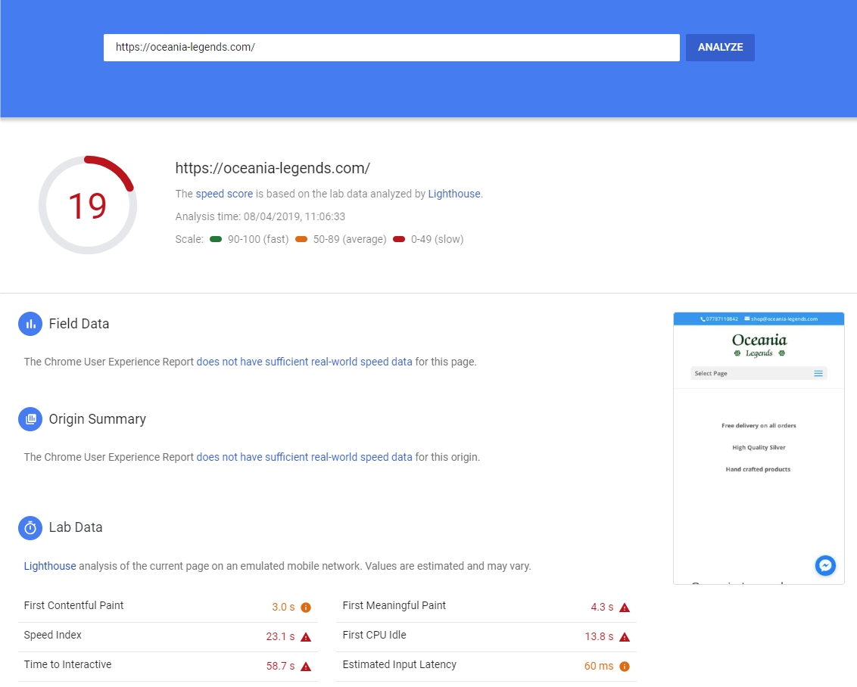Click the Lab Data stopwatch icon
This screenshot has height=687, width=857.
30,528
